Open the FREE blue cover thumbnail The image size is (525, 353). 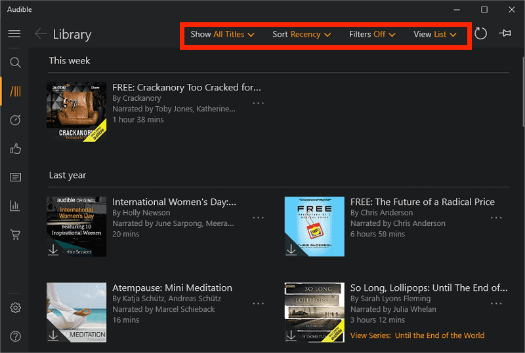click(314, 227)
